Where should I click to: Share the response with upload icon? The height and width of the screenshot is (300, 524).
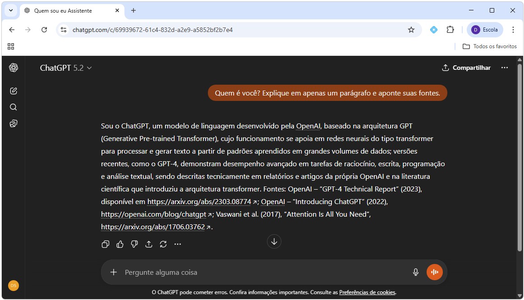pyautogui.click(x=149, y=244)
